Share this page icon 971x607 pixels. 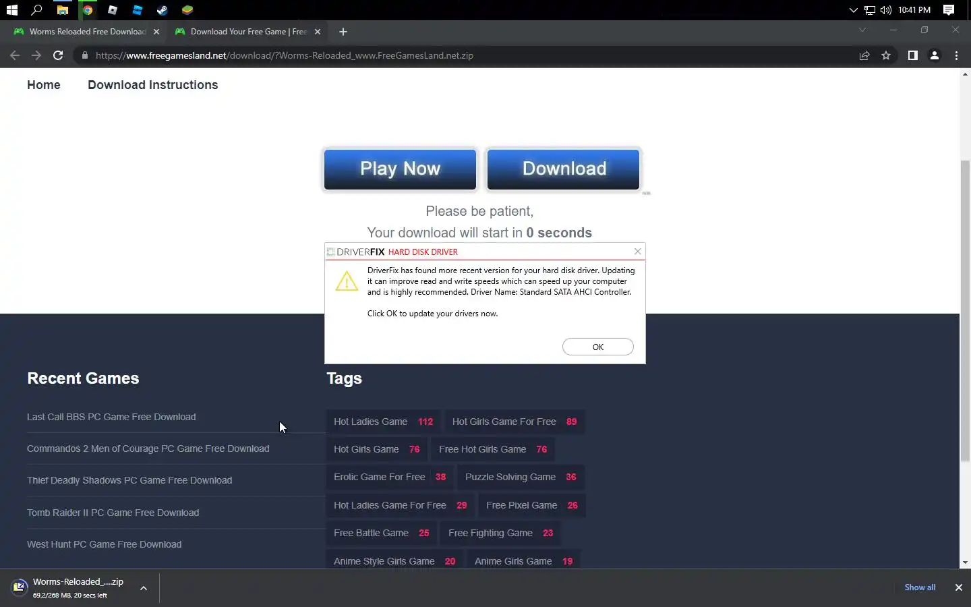pos(864,55)
